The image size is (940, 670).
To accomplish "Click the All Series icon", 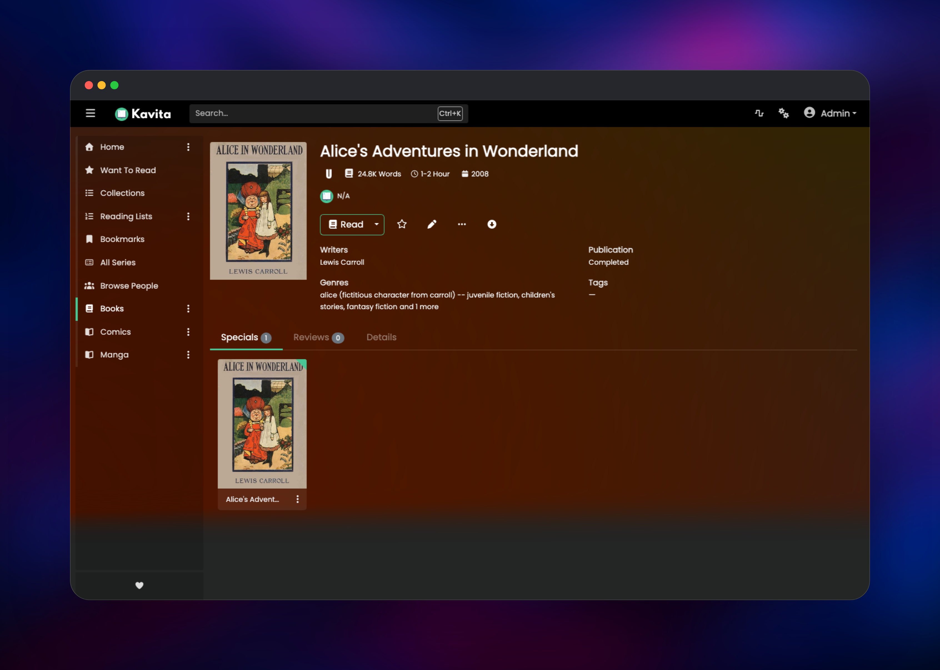I will point(89,262).
